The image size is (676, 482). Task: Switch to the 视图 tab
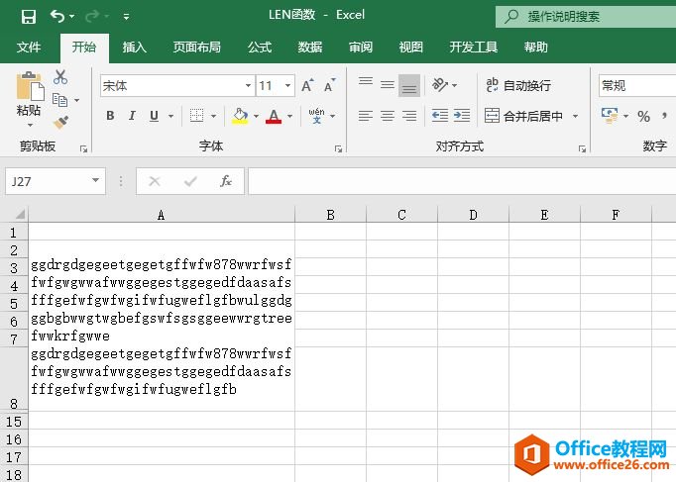tap(411, 47)
